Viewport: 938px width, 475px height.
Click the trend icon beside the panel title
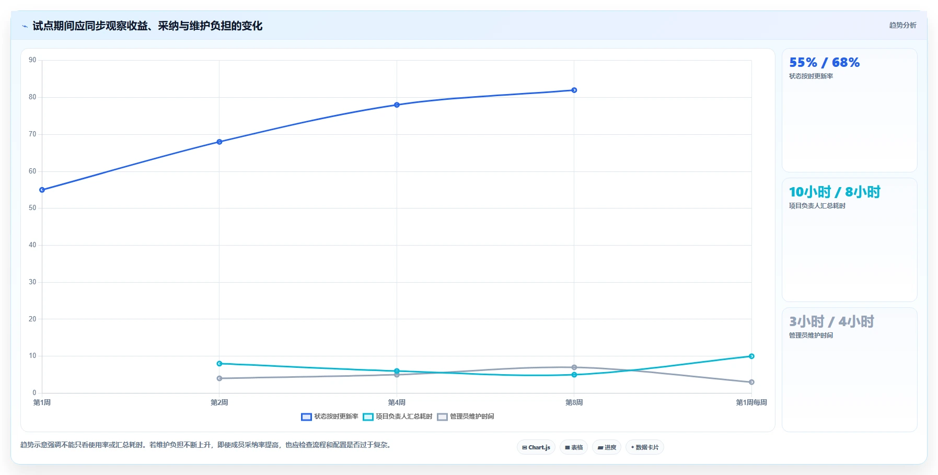25,26
